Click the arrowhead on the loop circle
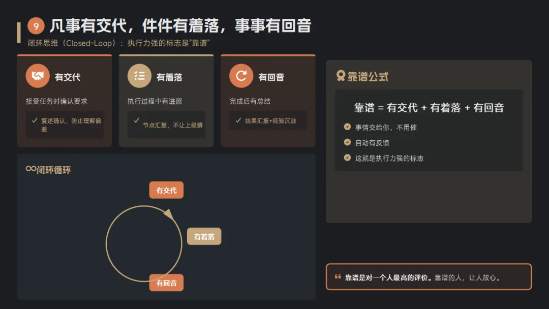This screenshot has width=549, height=309. [169, 214]
